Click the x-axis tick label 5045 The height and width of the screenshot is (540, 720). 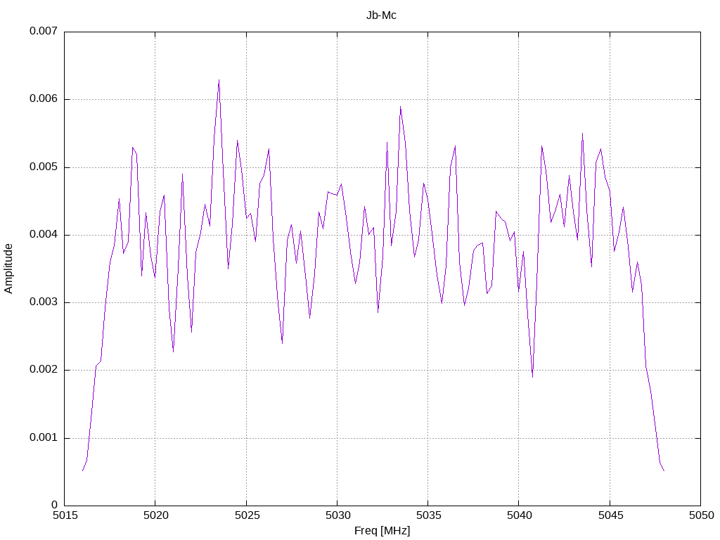pyautogui.click(x=610, y=515)
